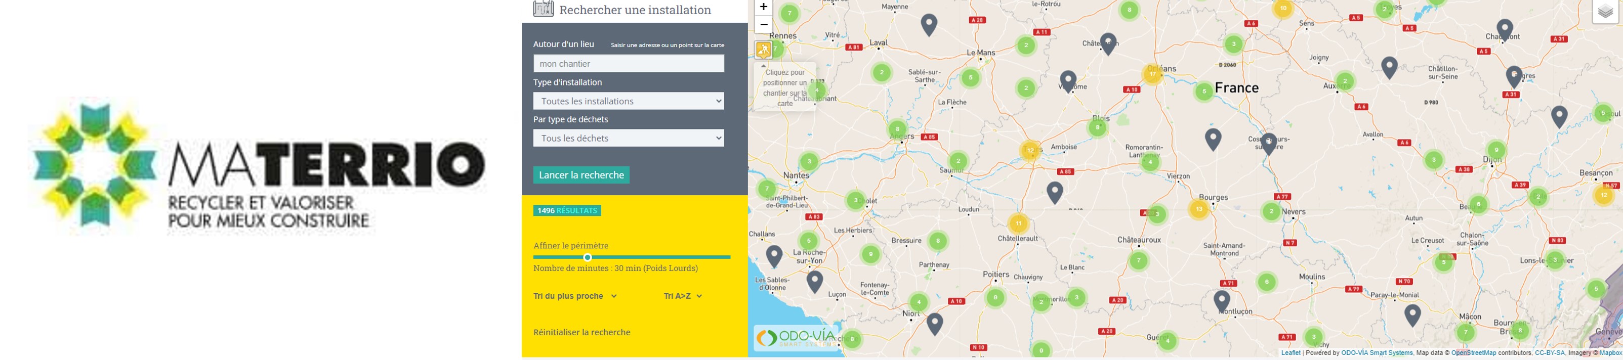Image resolution: width=1623 pixels, height=360 pixels.
Task: Open the cluster of 6 near Moulins
Action: 1266,283
